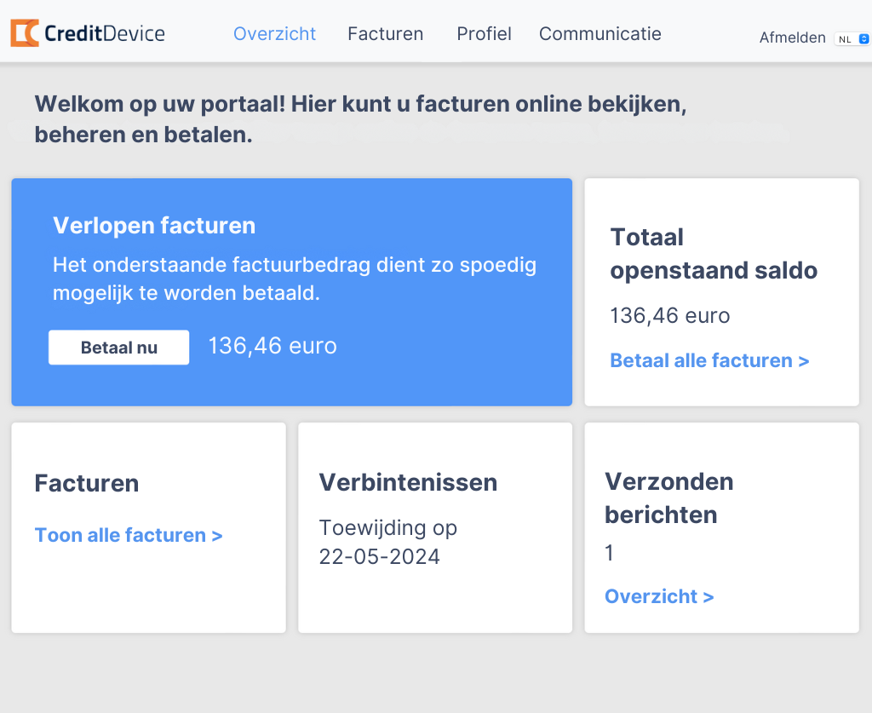872x713 pixels.
Task: Select the Verzonden berichten card
Action: (721, 526)
